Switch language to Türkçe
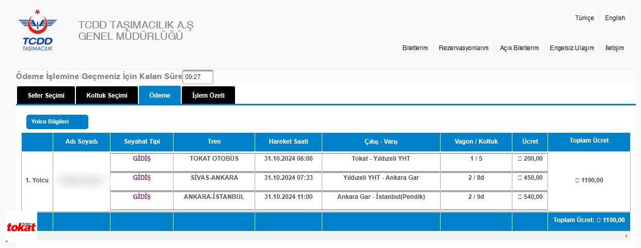Screen dimensions: 641x248 pos(584,18)
